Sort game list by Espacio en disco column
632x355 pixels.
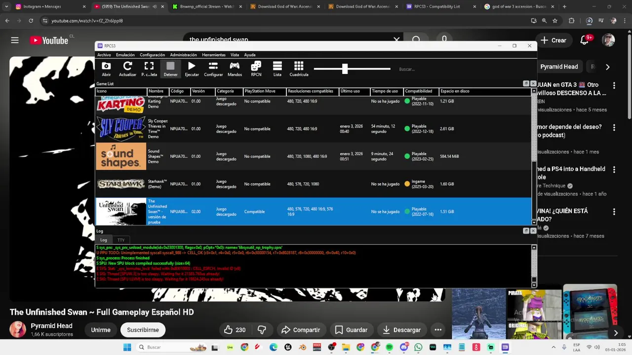pos(484,91)
